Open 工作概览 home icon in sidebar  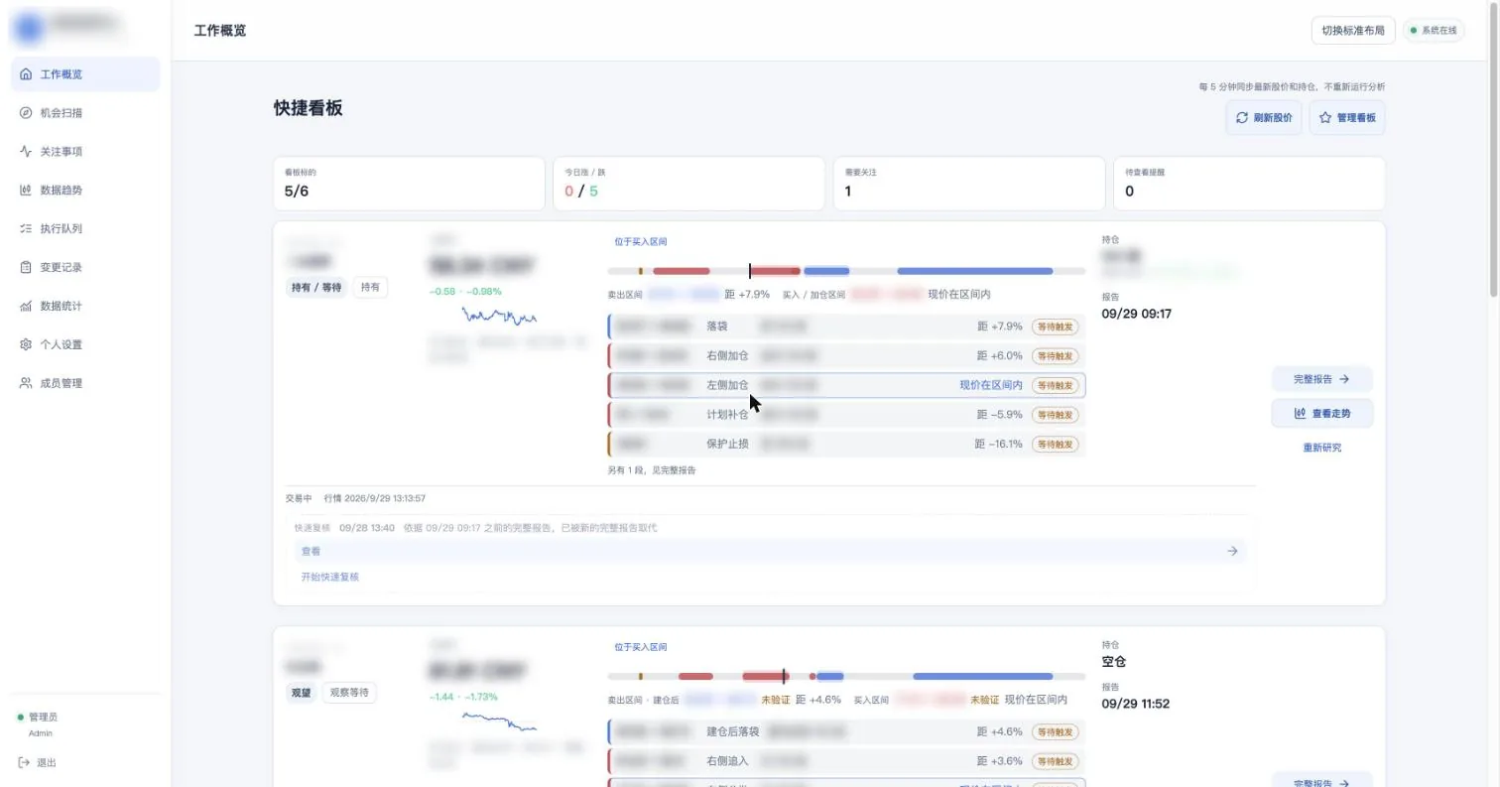tap(26, 74)
